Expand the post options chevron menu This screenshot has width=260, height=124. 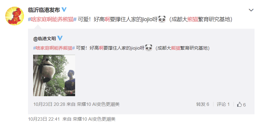click(251, 10)
